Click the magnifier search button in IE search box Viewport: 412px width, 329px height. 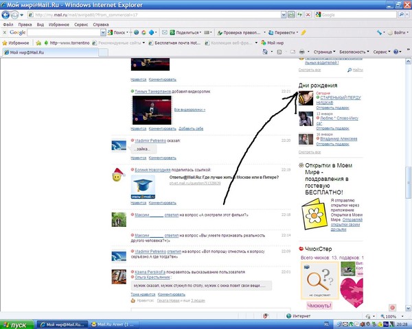tap(401, 14)
